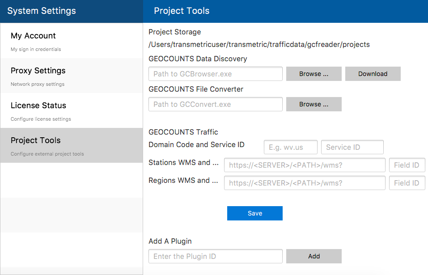Select License Status in the sidebar
This screenshot has width=428, height=275.
point(72,110)
